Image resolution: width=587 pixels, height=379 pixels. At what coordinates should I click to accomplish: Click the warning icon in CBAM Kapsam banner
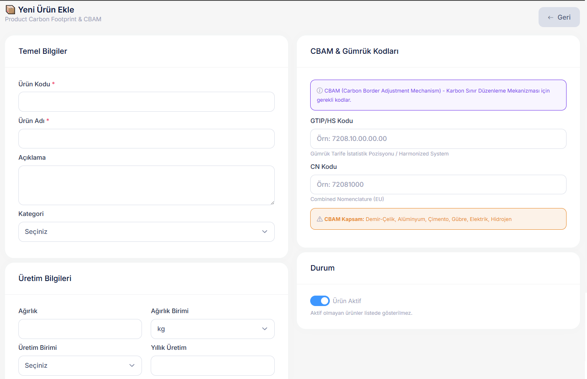coord(320,218)
